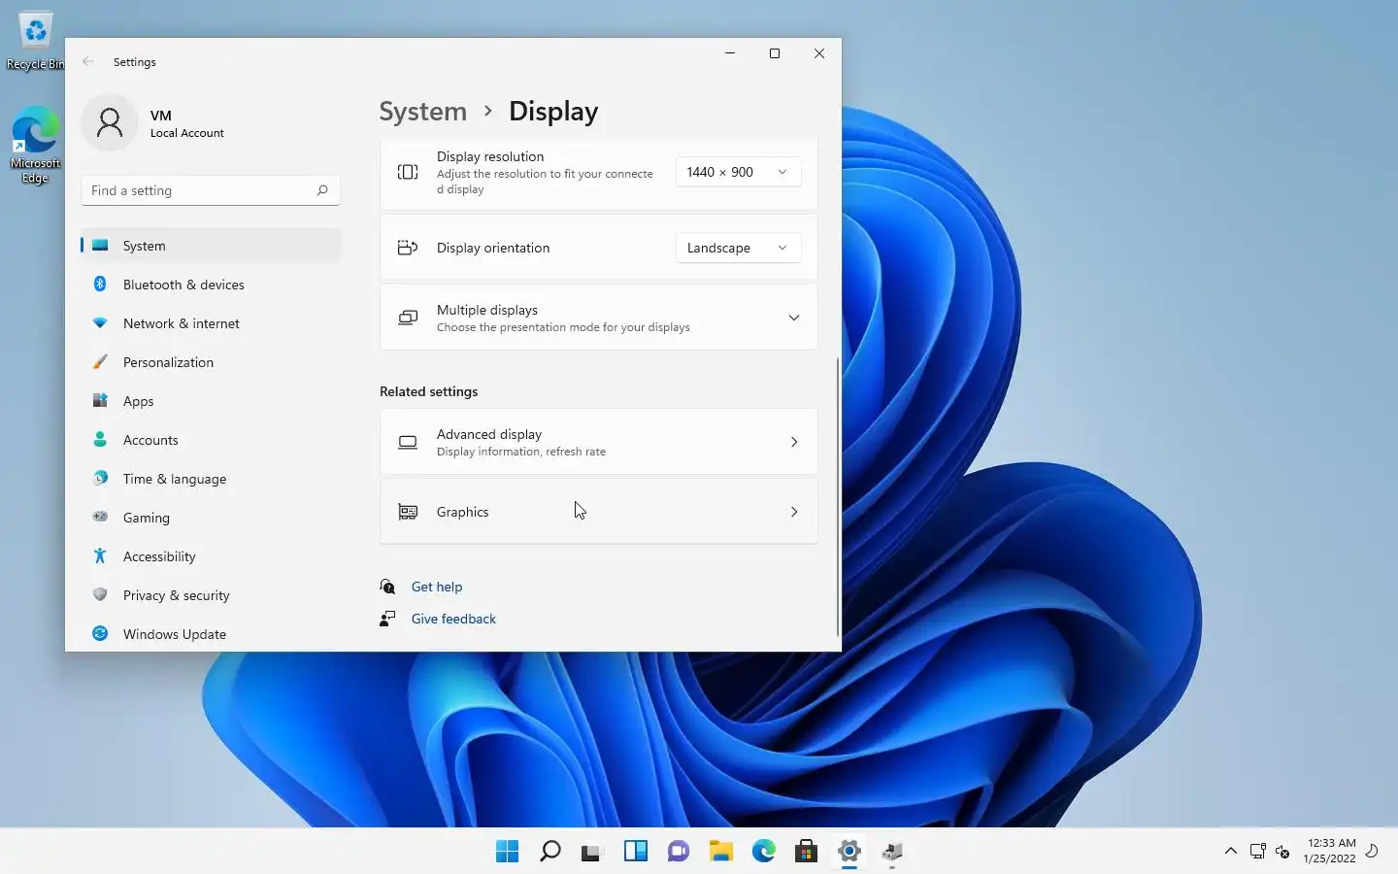This screenshot has width=1398, height=874.
Task: Click the Get help link
Action: pyautogui.click(x=437, y=587)
